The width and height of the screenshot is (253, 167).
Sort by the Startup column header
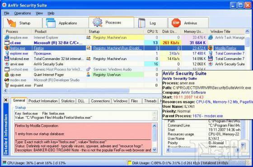114,32
